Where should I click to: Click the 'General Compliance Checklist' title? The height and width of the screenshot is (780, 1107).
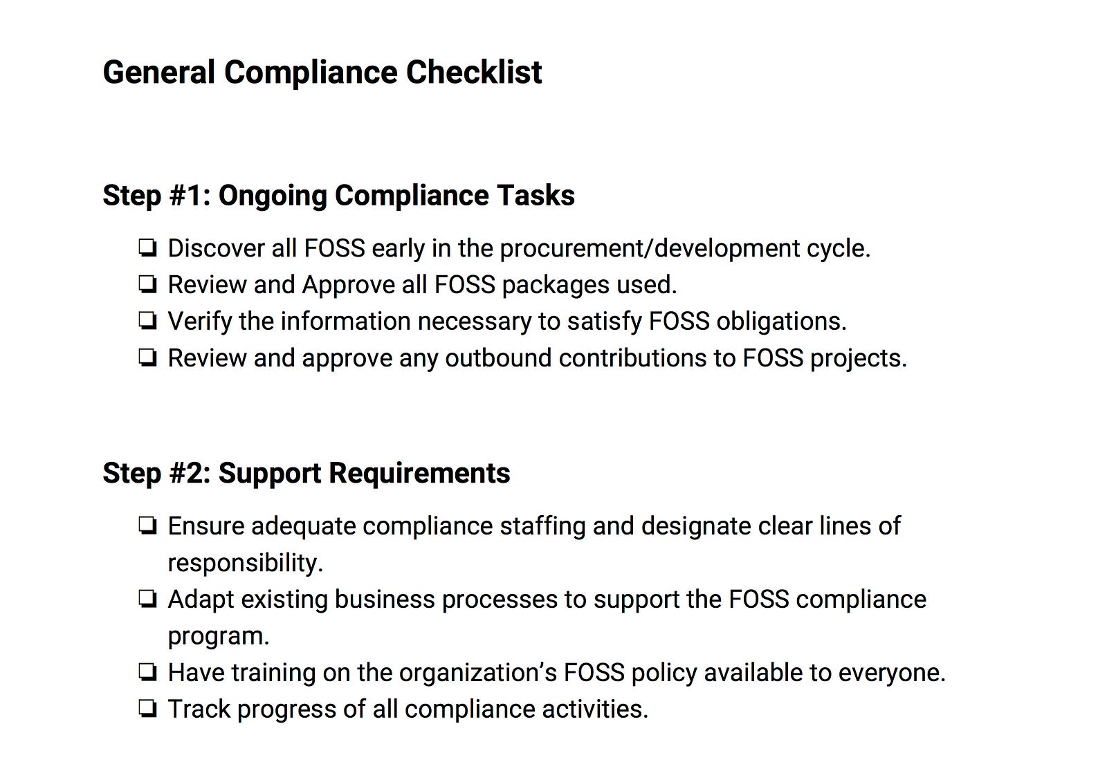322,73
